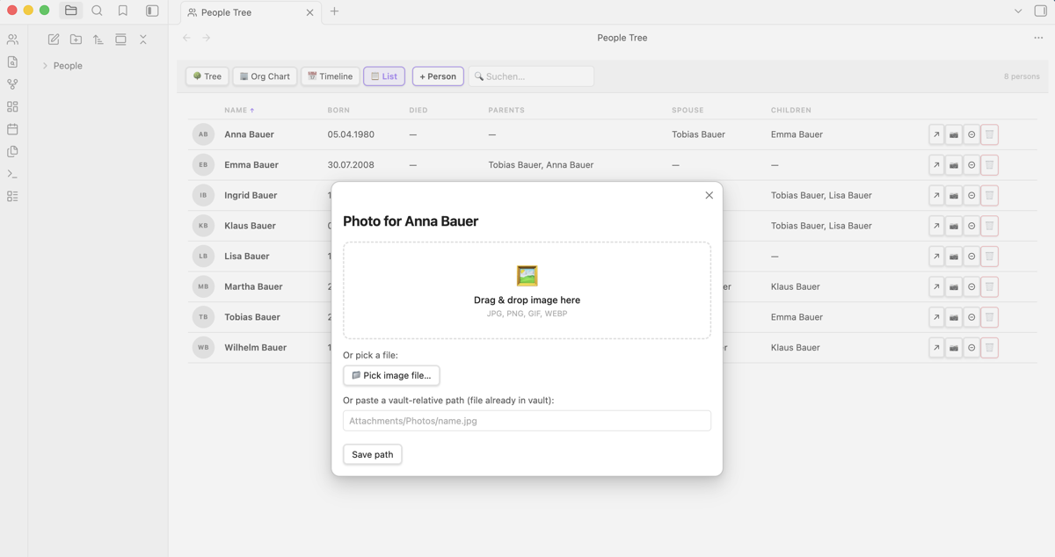The height and width of the screenshot is (557, 1055).
Task: Sort the list by NAME column
Action: pyautogui.click(x=239, y=110)
